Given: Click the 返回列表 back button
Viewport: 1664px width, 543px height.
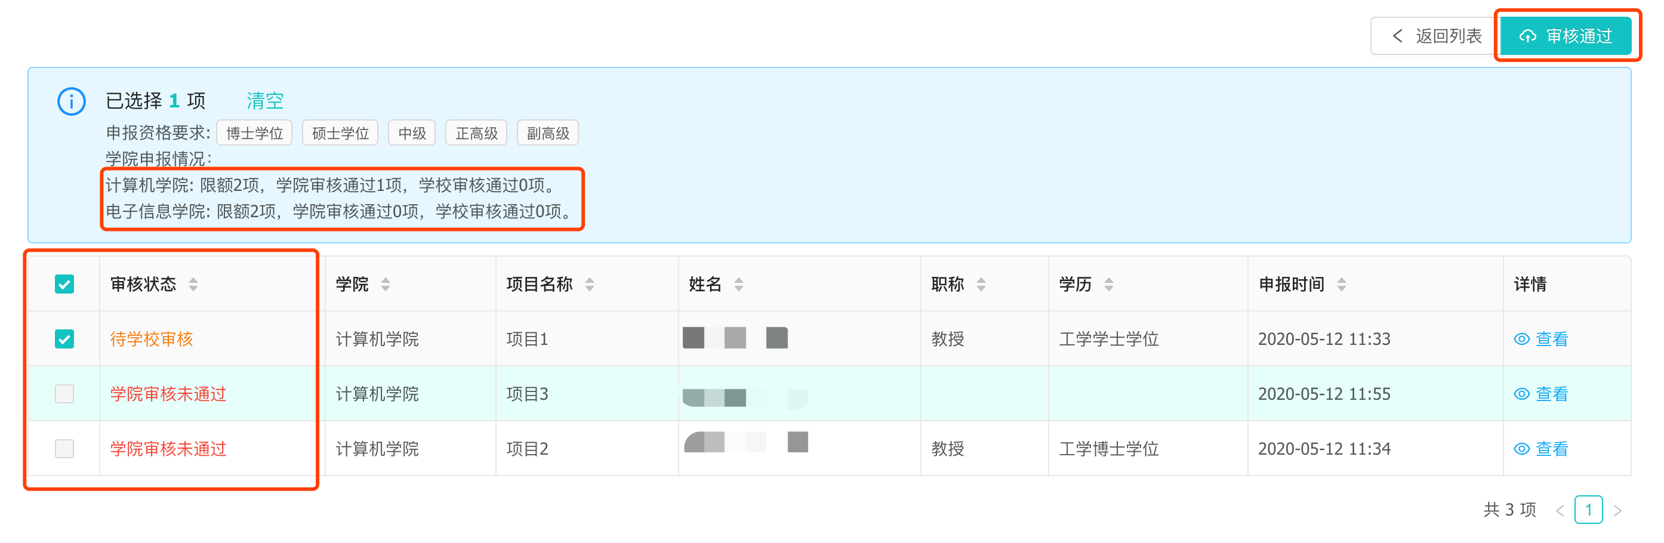Looking at the screenshot, I should 1437,36.
